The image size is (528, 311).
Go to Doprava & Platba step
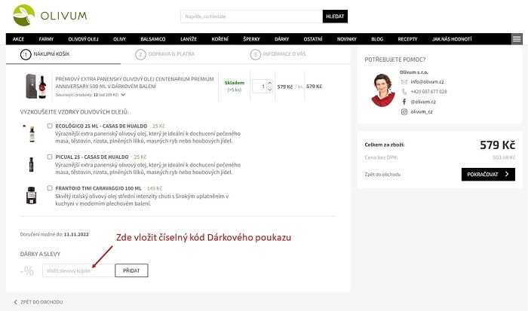click(x=165, y=54)
